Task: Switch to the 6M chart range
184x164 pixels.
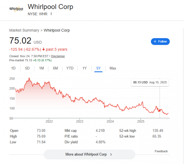Action: click(55, 68)
